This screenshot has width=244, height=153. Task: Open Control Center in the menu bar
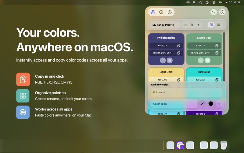tap(213, 2)
